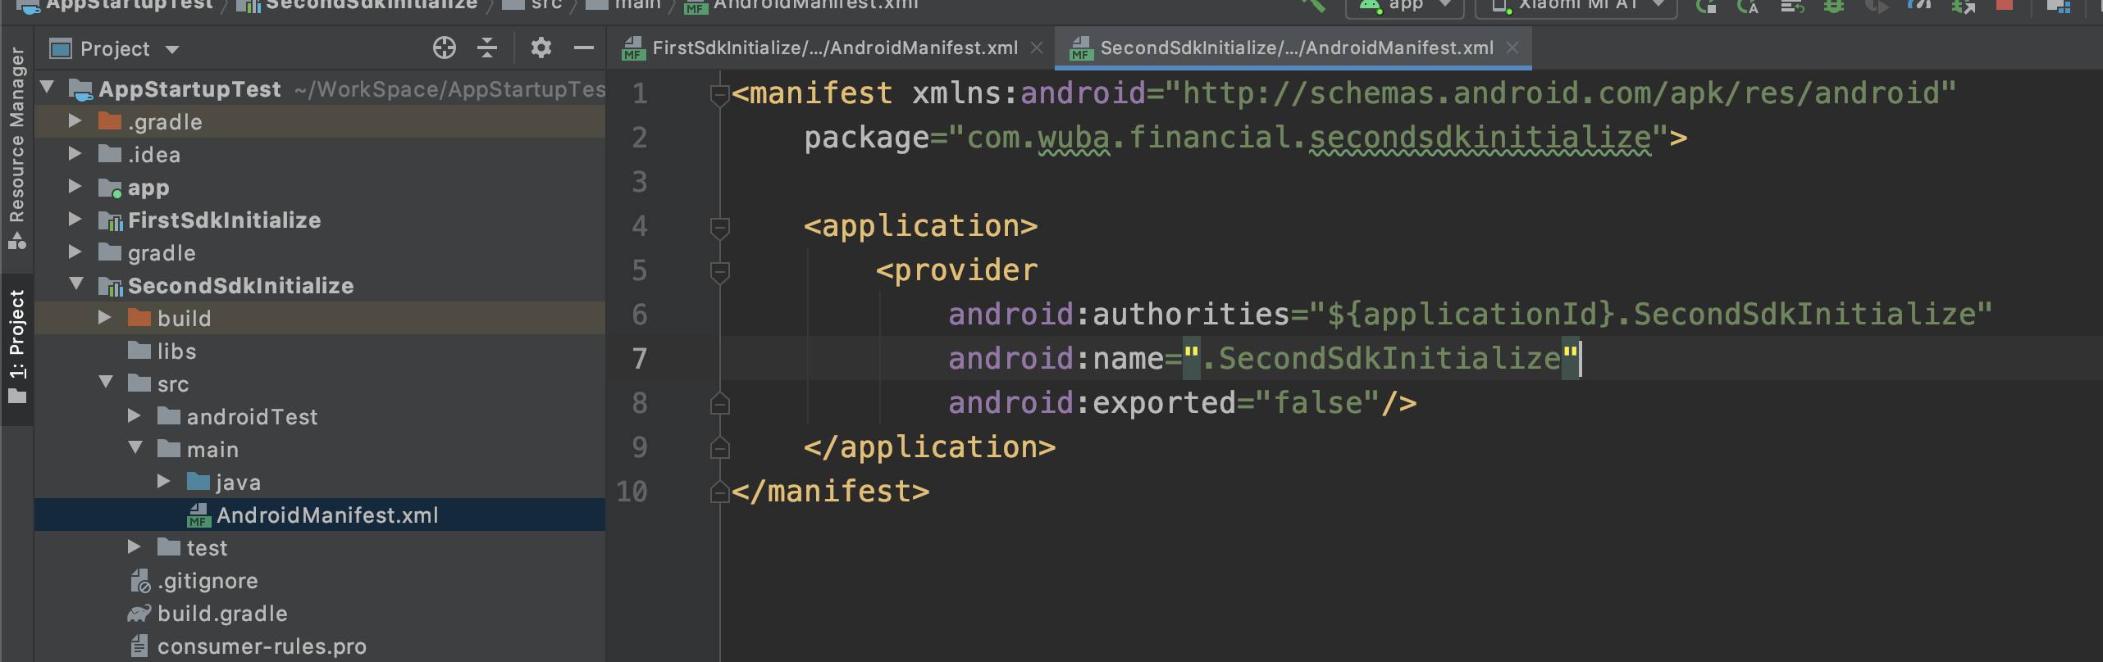The image size is (2103, 662).
Task: Click line number 3 in gutter
Action: coord(639,182)
